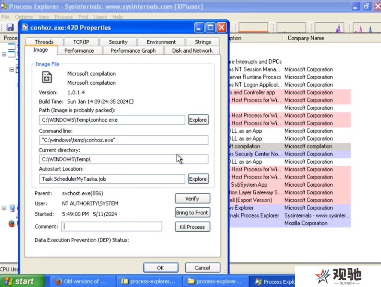Screen dimensions: 381x287
Task: Click the Process column header
Action: [10, 38]
